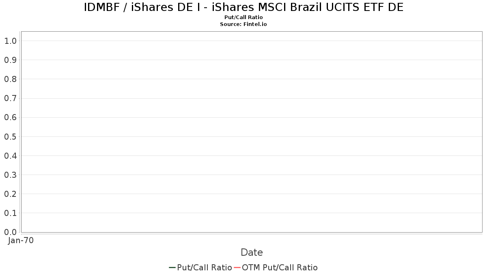Click the 0.6 y-axis tick label
This screenshot has width=487, height=274.
click(x=10, y=117)
